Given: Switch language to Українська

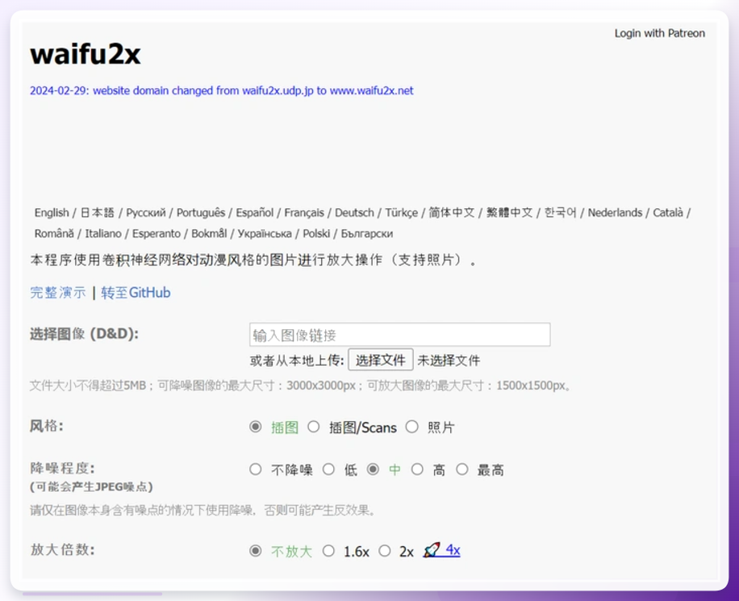Looking at the screenshot, I should [x=265, y=233].
